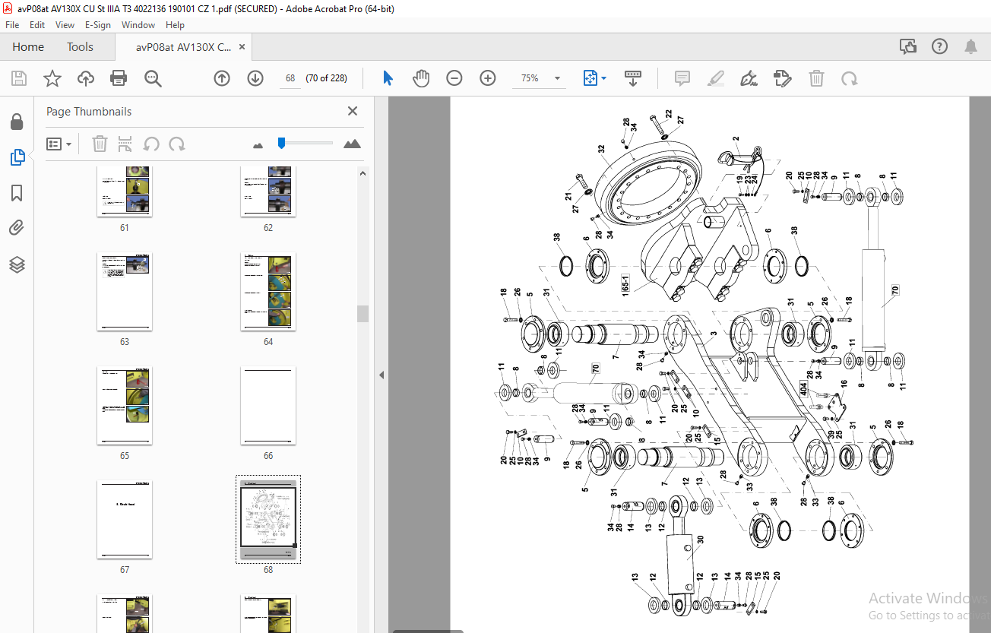Expand the fit page options arrow
Viewport: 991px width, 633px height.
click(x=604, y=78)
